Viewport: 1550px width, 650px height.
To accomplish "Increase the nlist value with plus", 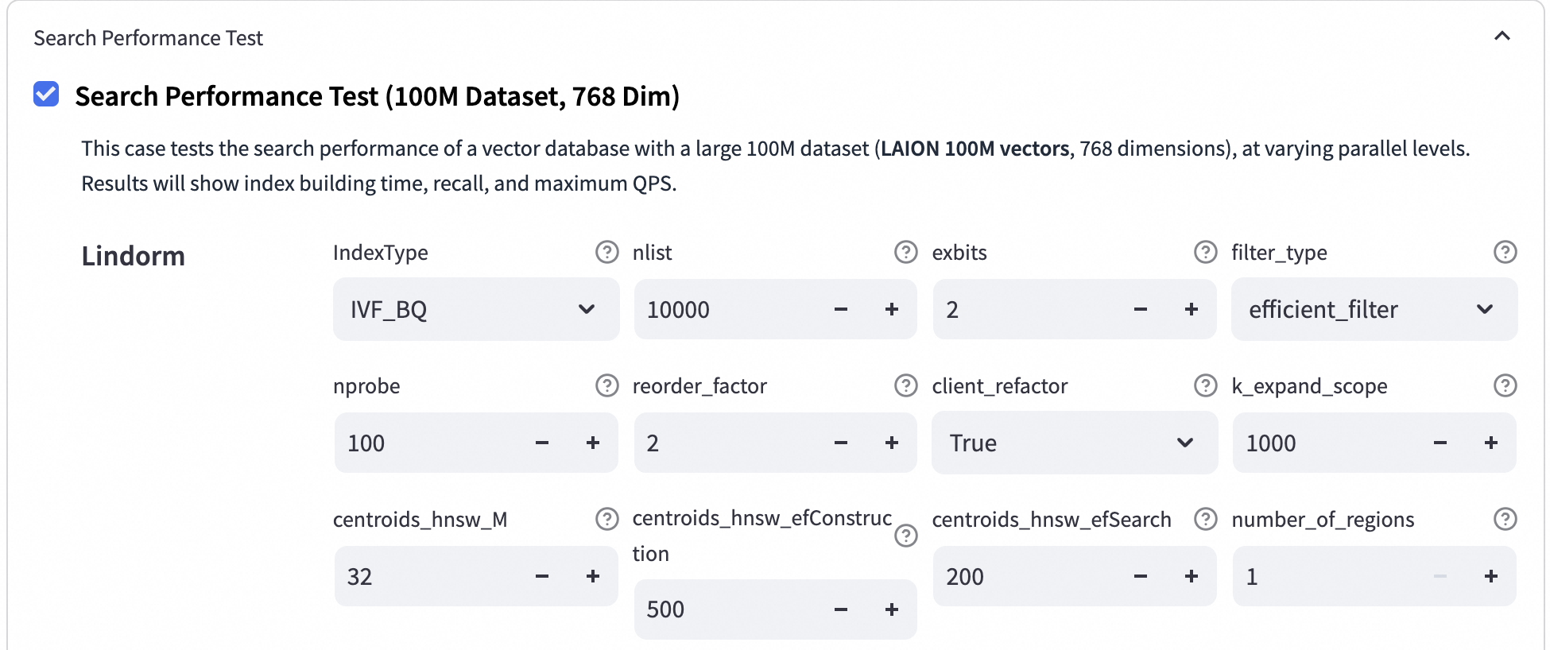I will tap(892, 309).
